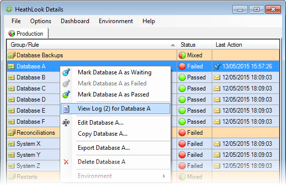Choose Copy Database A...
Image resolution: width=286 pixels, height=186 pixels.
tap(115, 134)
